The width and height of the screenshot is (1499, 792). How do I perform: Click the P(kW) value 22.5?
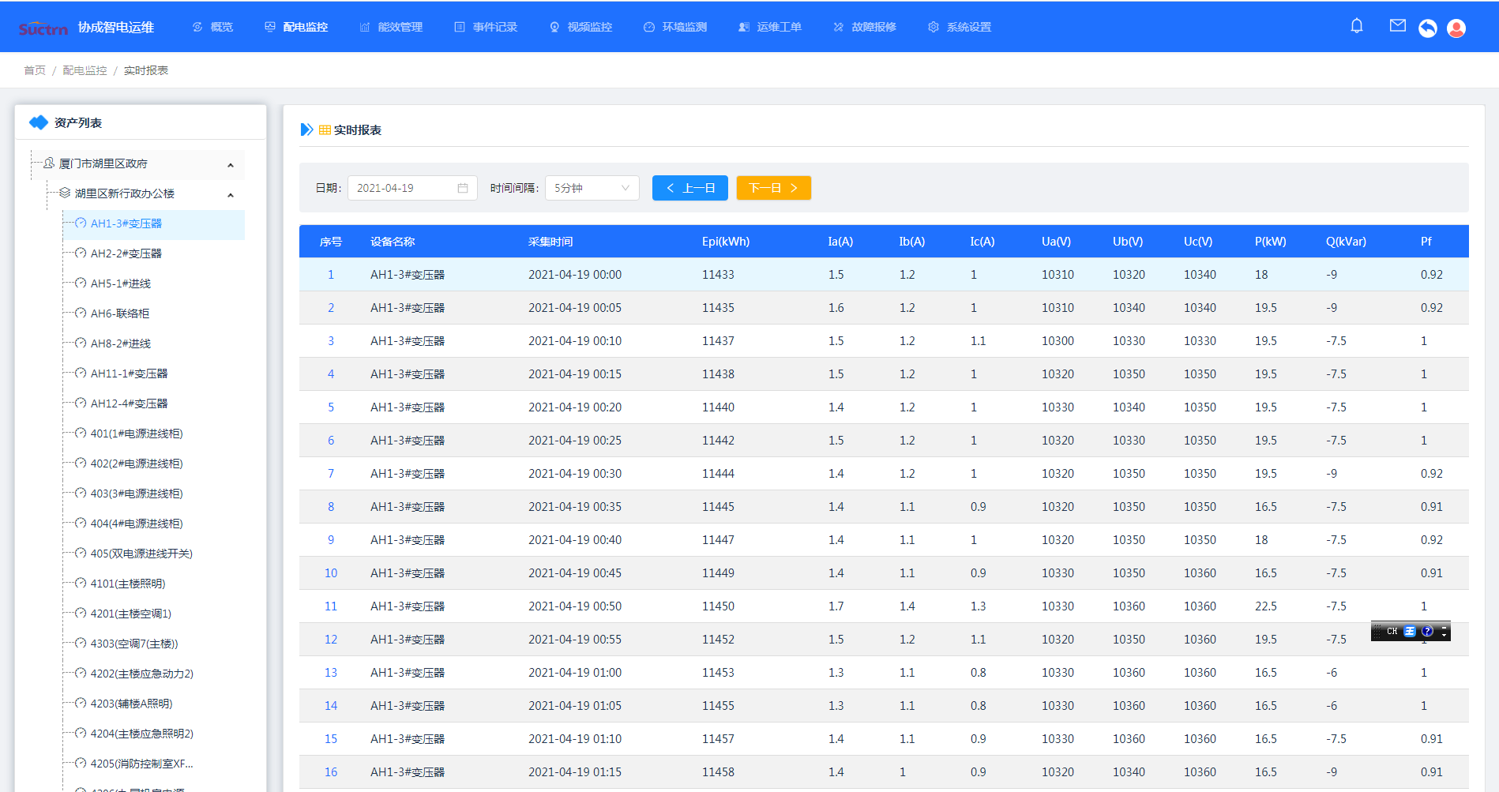coord(1266,606)
